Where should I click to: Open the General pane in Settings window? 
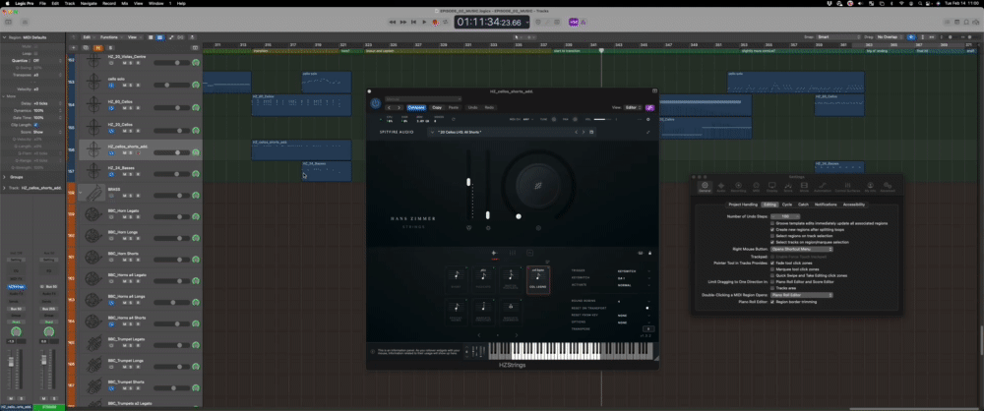[705, 187]
